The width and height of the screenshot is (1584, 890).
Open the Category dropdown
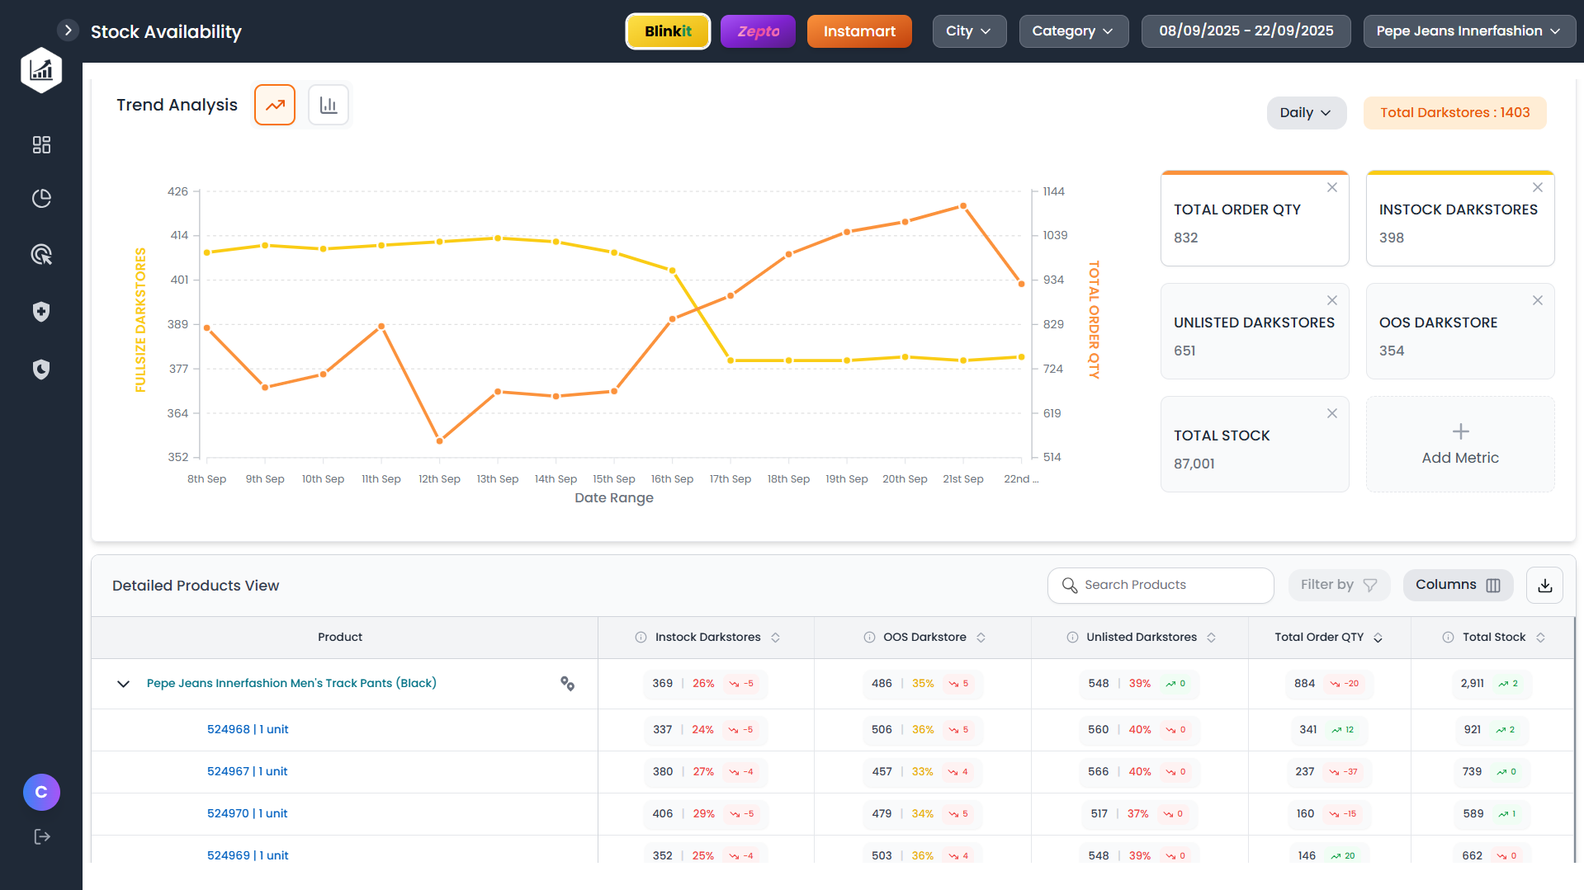tap(1072, 31)
